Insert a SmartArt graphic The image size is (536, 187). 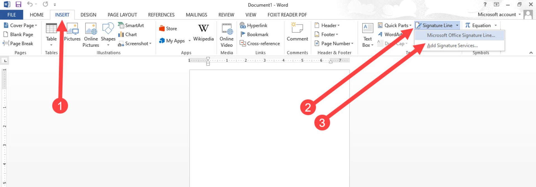point(131,25)
